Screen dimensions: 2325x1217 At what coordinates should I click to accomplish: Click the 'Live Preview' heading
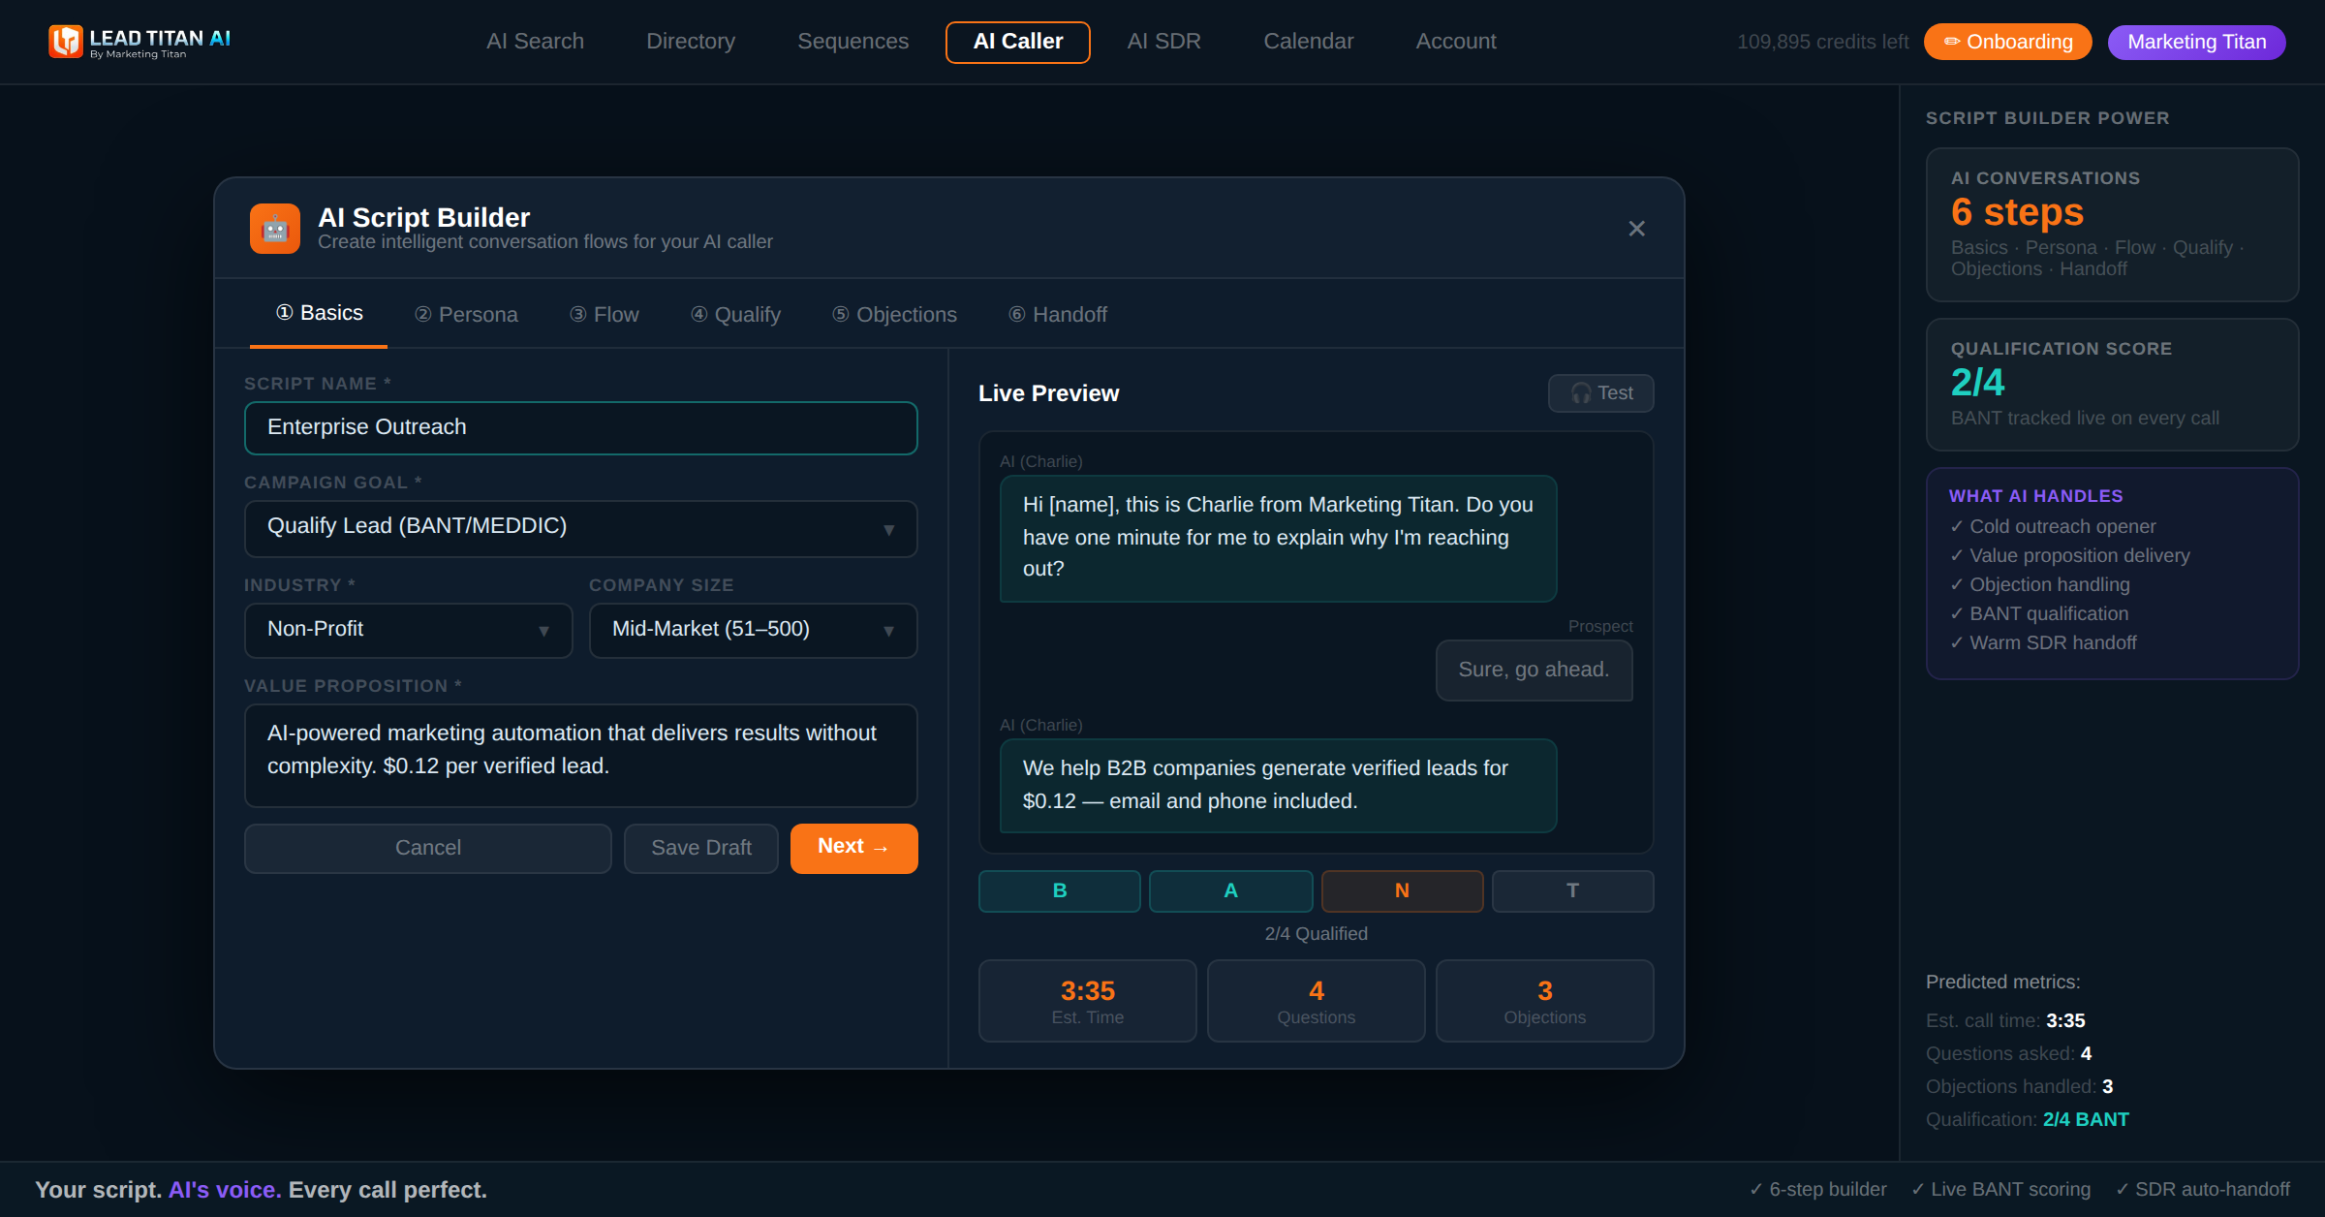(x=1048, y=393)
